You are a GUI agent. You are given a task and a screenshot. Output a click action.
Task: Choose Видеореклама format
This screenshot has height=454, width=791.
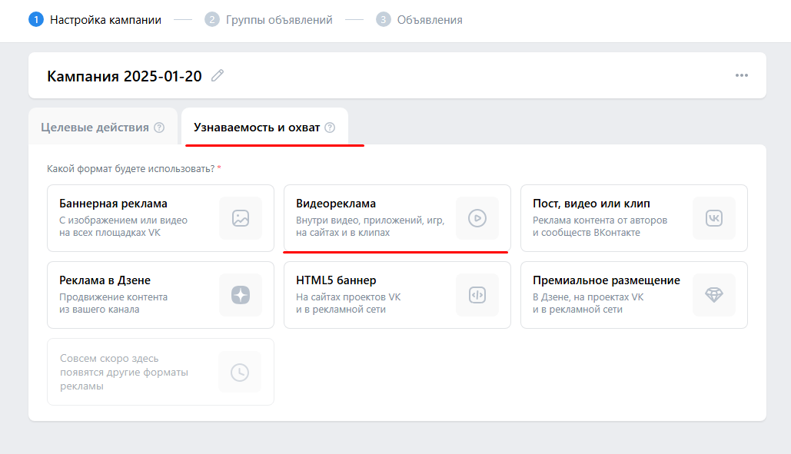click(397, 218)
